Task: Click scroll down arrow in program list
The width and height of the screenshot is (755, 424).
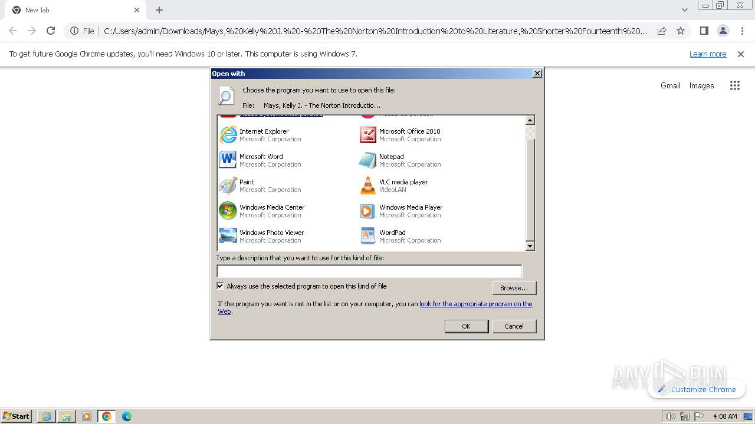Action: click(530, 246)
